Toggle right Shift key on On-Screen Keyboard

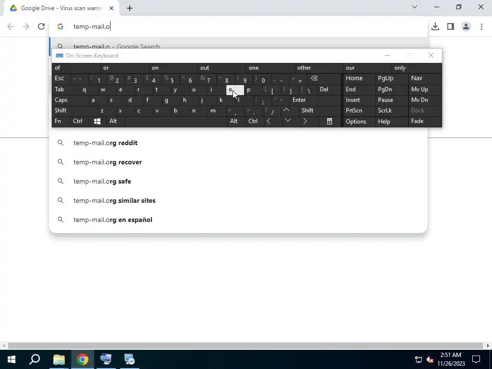(x=320, y=111)
